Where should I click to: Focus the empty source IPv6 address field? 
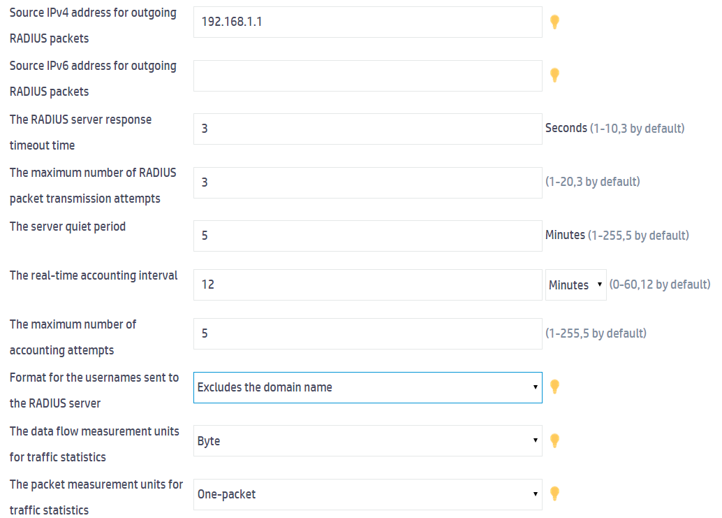pyautogui.click(x=367, y=75)
